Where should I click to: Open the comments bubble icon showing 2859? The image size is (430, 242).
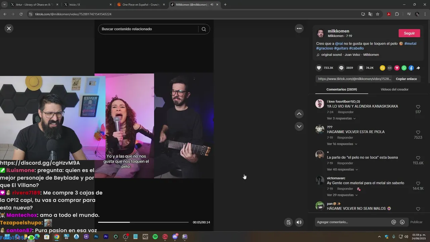coord(341,68)
